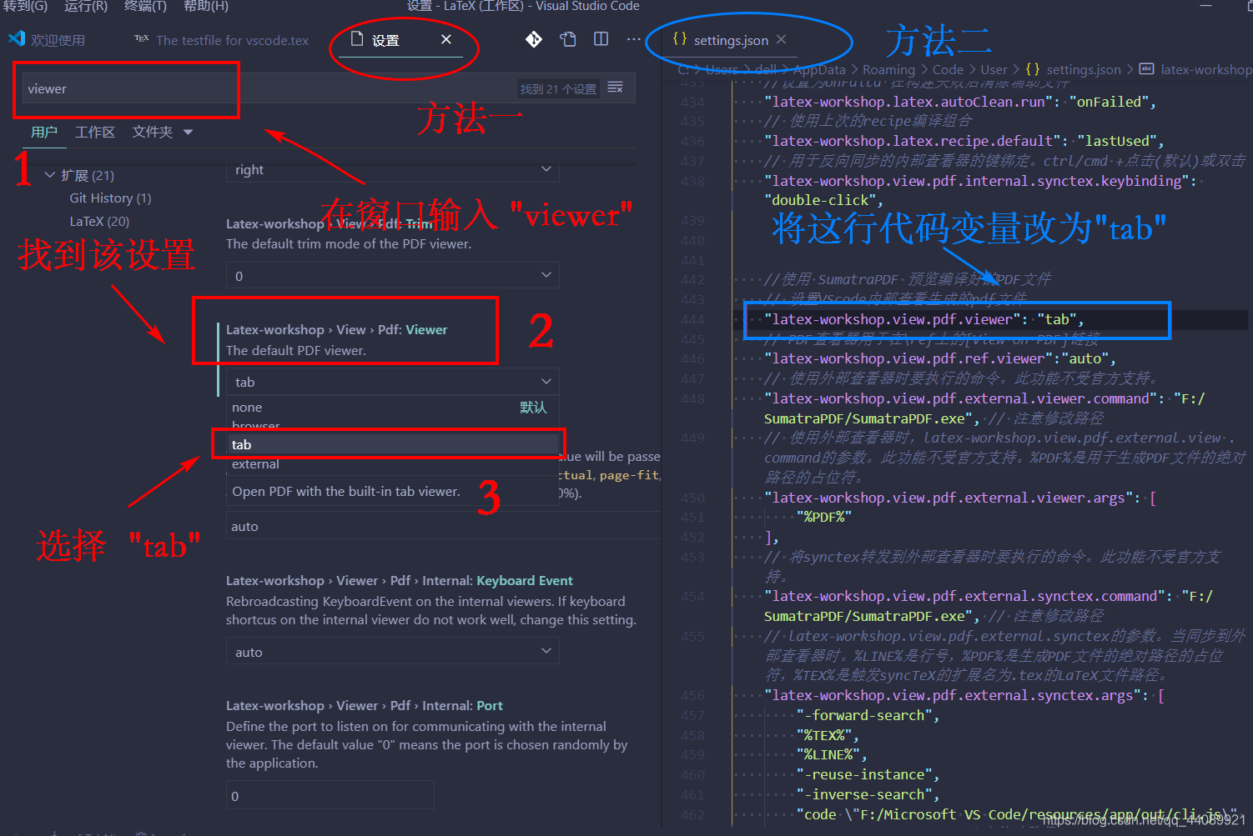Switch to the settings.json editor tab

pos(731,40)
